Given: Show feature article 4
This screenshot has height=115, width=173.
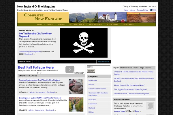Looking at the screenshot, I should [x=47, y=62].
